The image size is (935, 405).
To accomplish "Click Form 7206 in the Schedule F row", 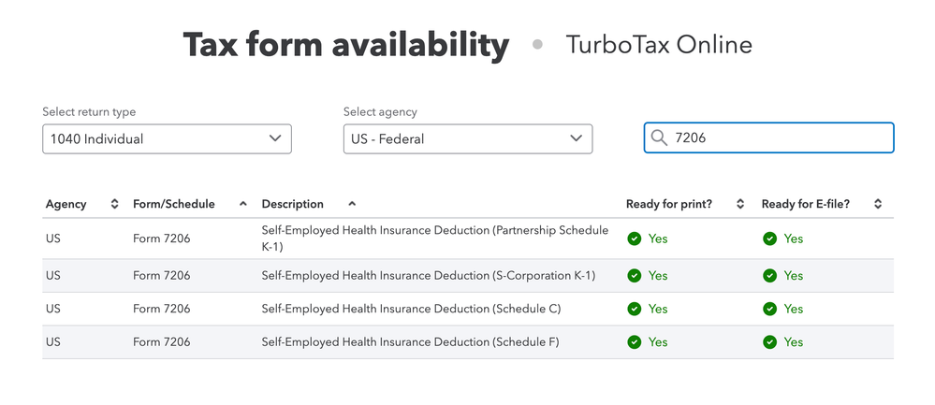I will click(x=162, y=342).
